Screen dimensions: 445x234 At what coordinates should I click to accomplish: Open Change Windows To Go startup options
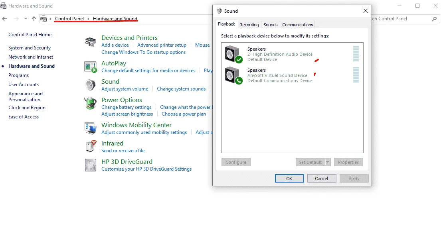(143, 52)
